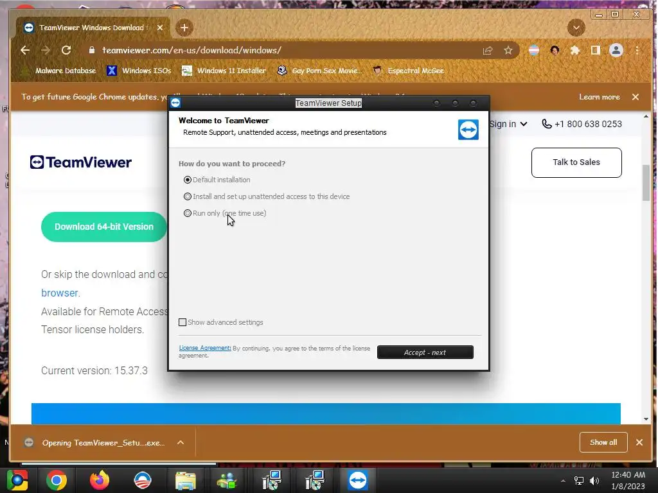
Task: Open the Windows Start button
Action: tap(17, 480)
